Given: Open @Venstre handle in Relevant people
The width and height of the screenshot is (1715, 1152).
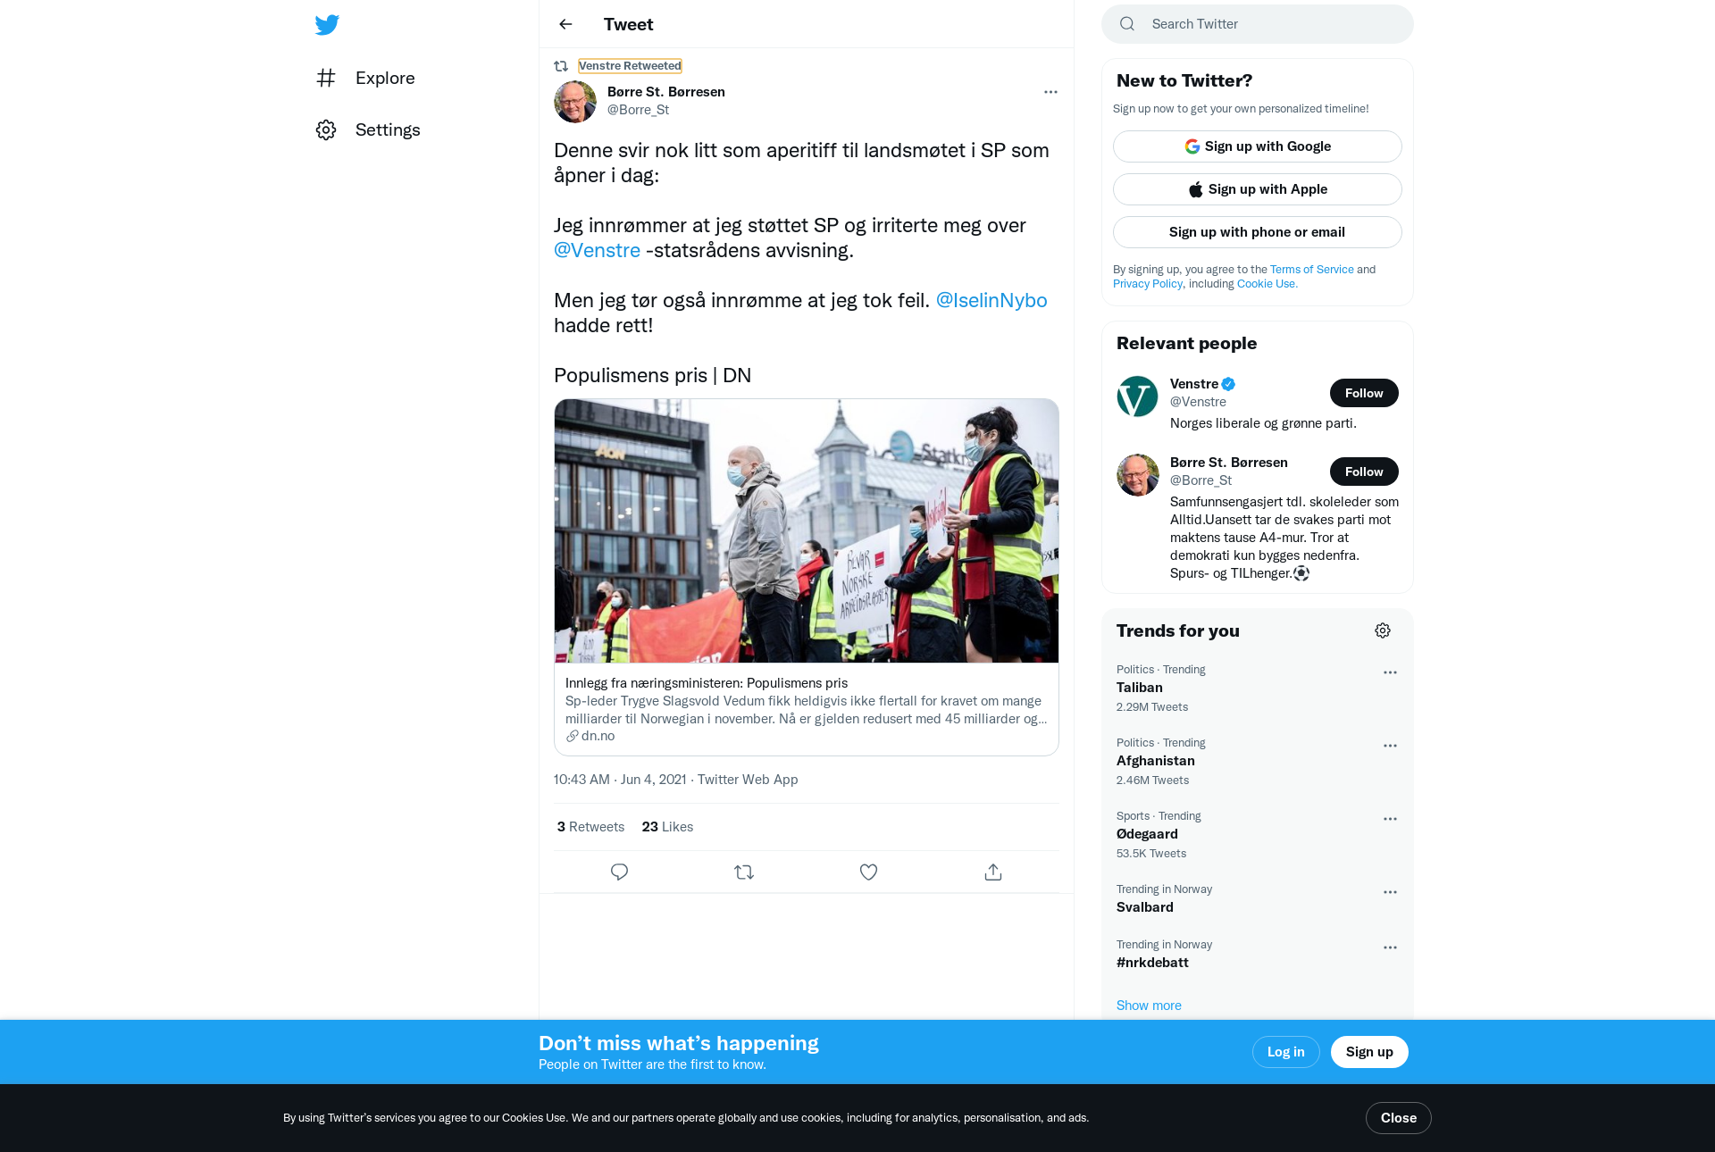Looking at the screenshot, I should tap(1198, 402).
